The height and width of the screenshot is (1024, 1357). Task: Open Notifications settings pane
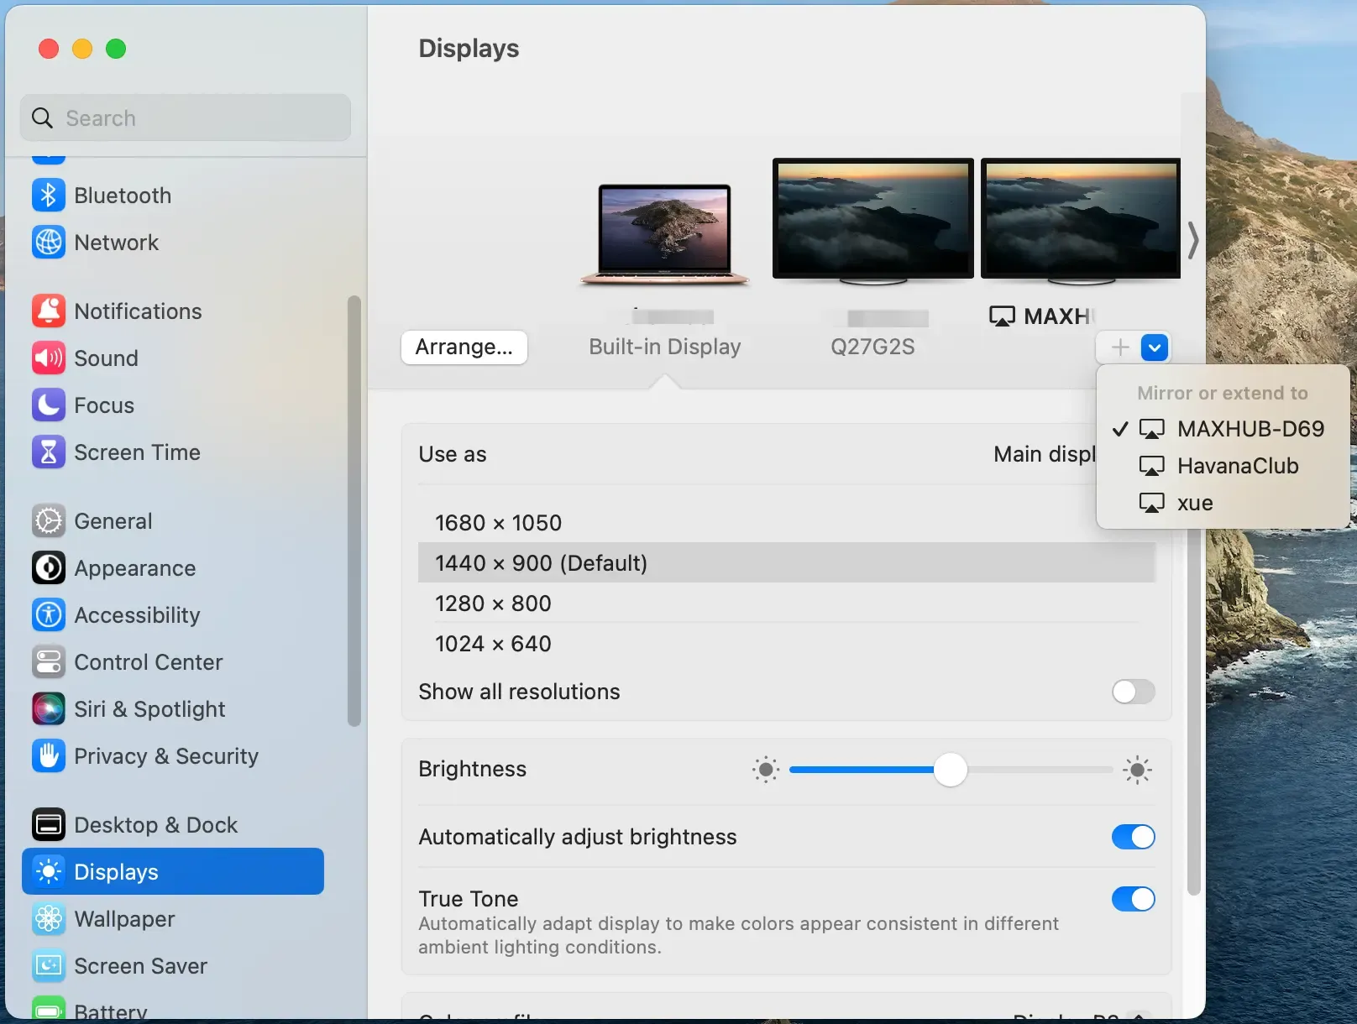click(x=173, y=311)
